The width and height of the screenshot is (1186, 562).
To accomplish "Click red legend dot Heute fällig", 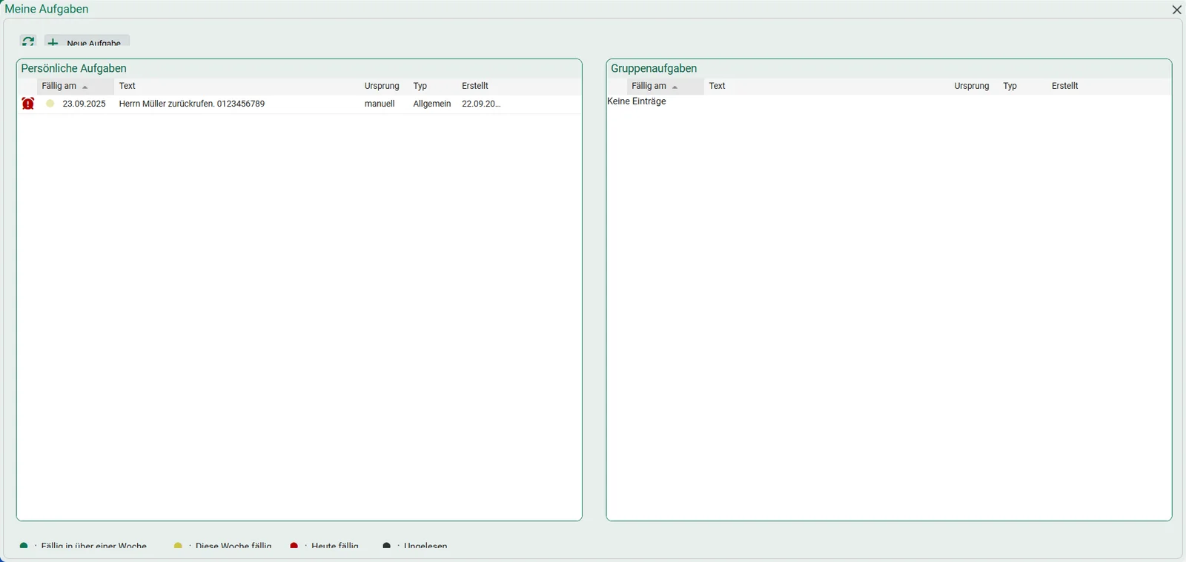I will 294,546.
